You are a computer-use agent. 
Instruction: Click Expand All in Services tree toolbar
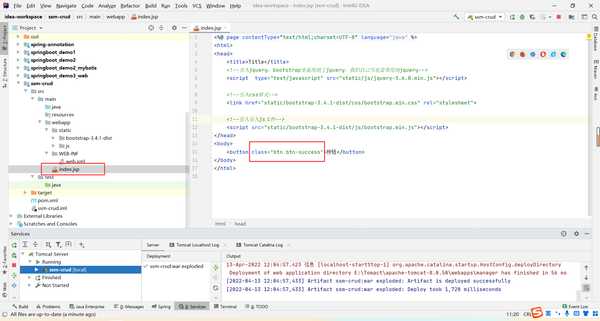click(25, 245)
